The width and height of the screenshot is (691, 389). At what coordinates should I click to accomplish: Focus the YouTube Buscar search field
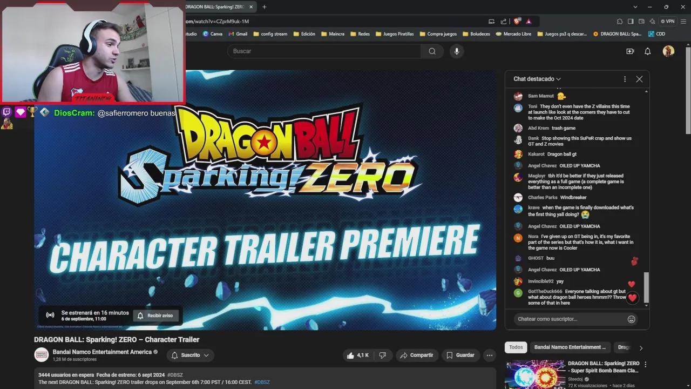coord(324,51)
